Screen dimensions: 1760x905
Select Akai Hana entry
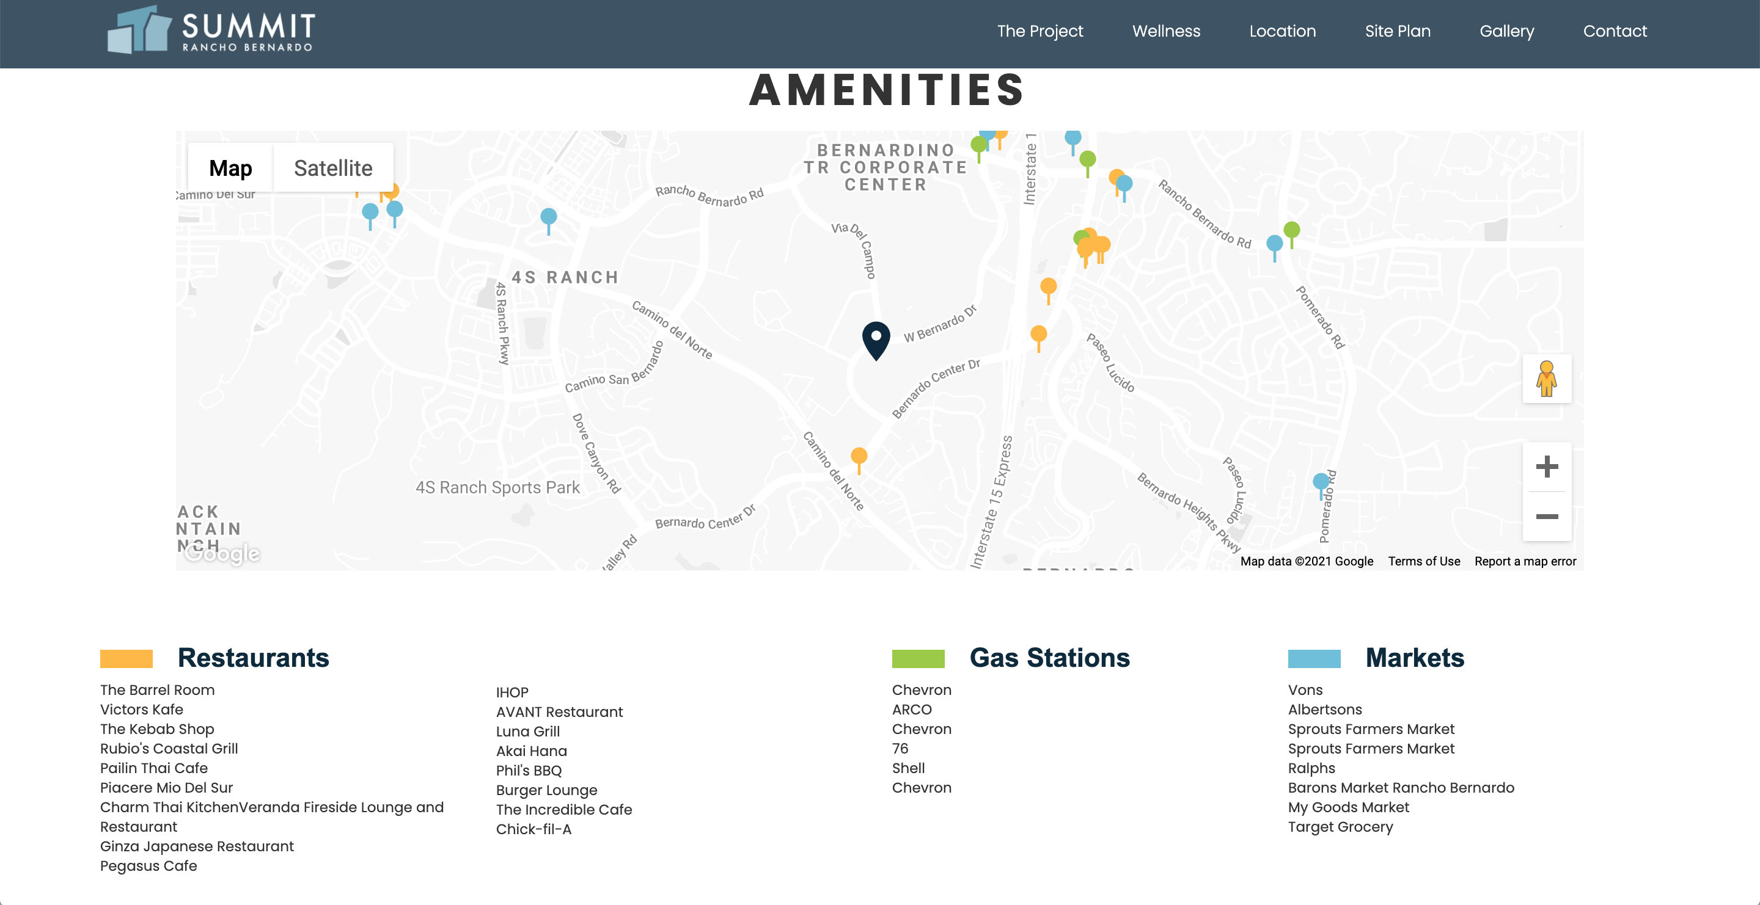coord(532,751)
